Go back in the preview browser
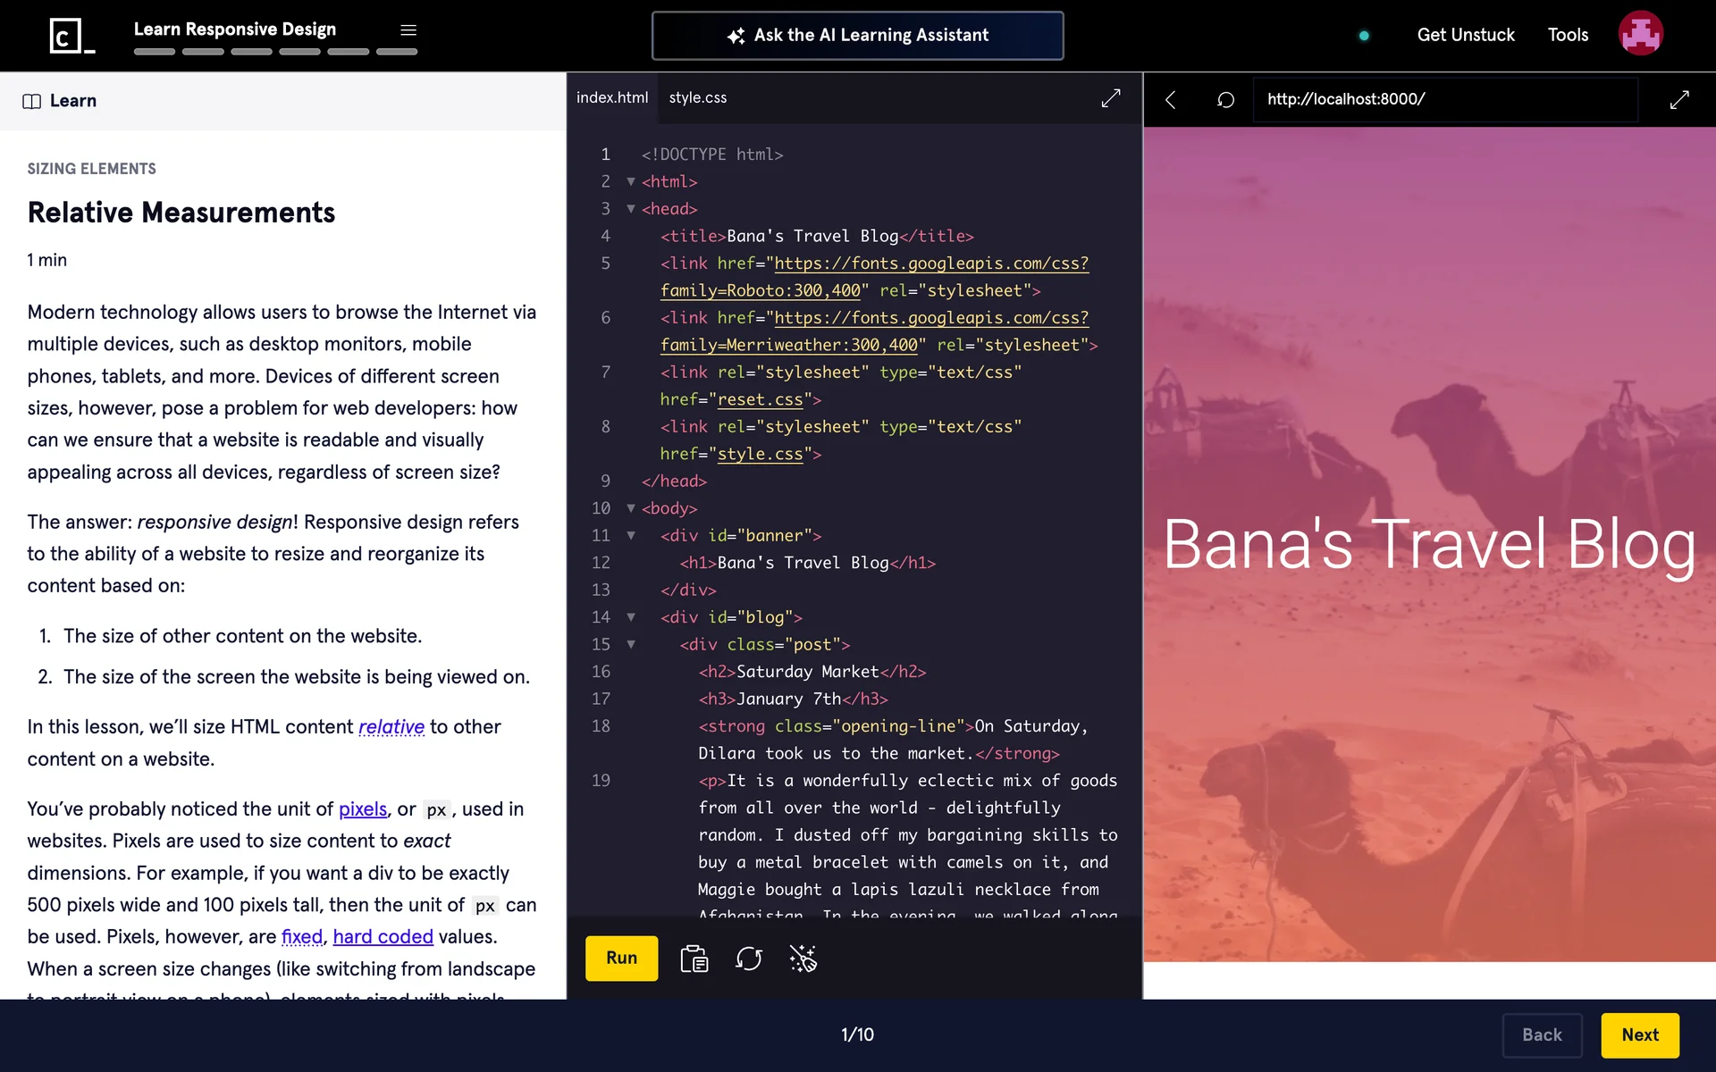 pos(1170,100)
